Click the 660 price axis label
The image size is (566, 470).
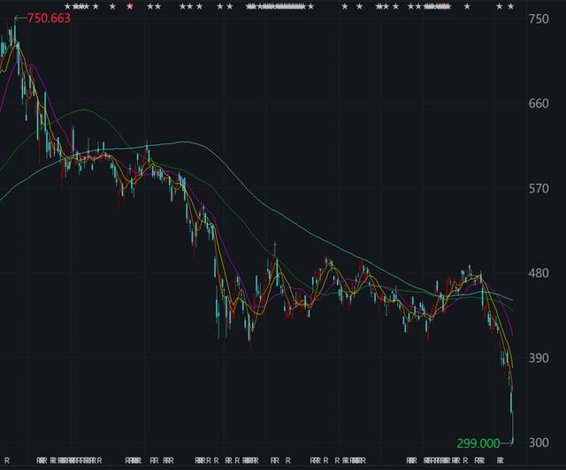click(x=539, y=104)
